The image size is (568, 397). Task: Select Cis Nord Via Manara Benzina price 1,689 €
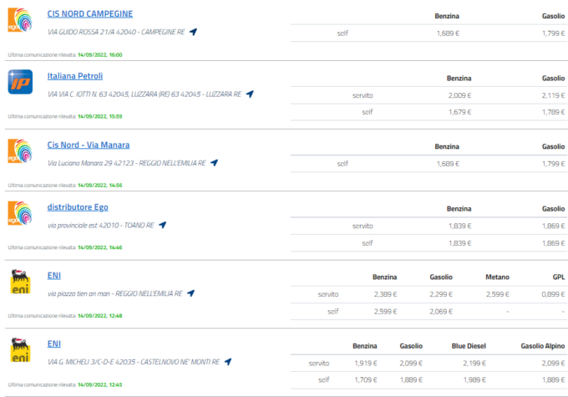pos(448,164)
